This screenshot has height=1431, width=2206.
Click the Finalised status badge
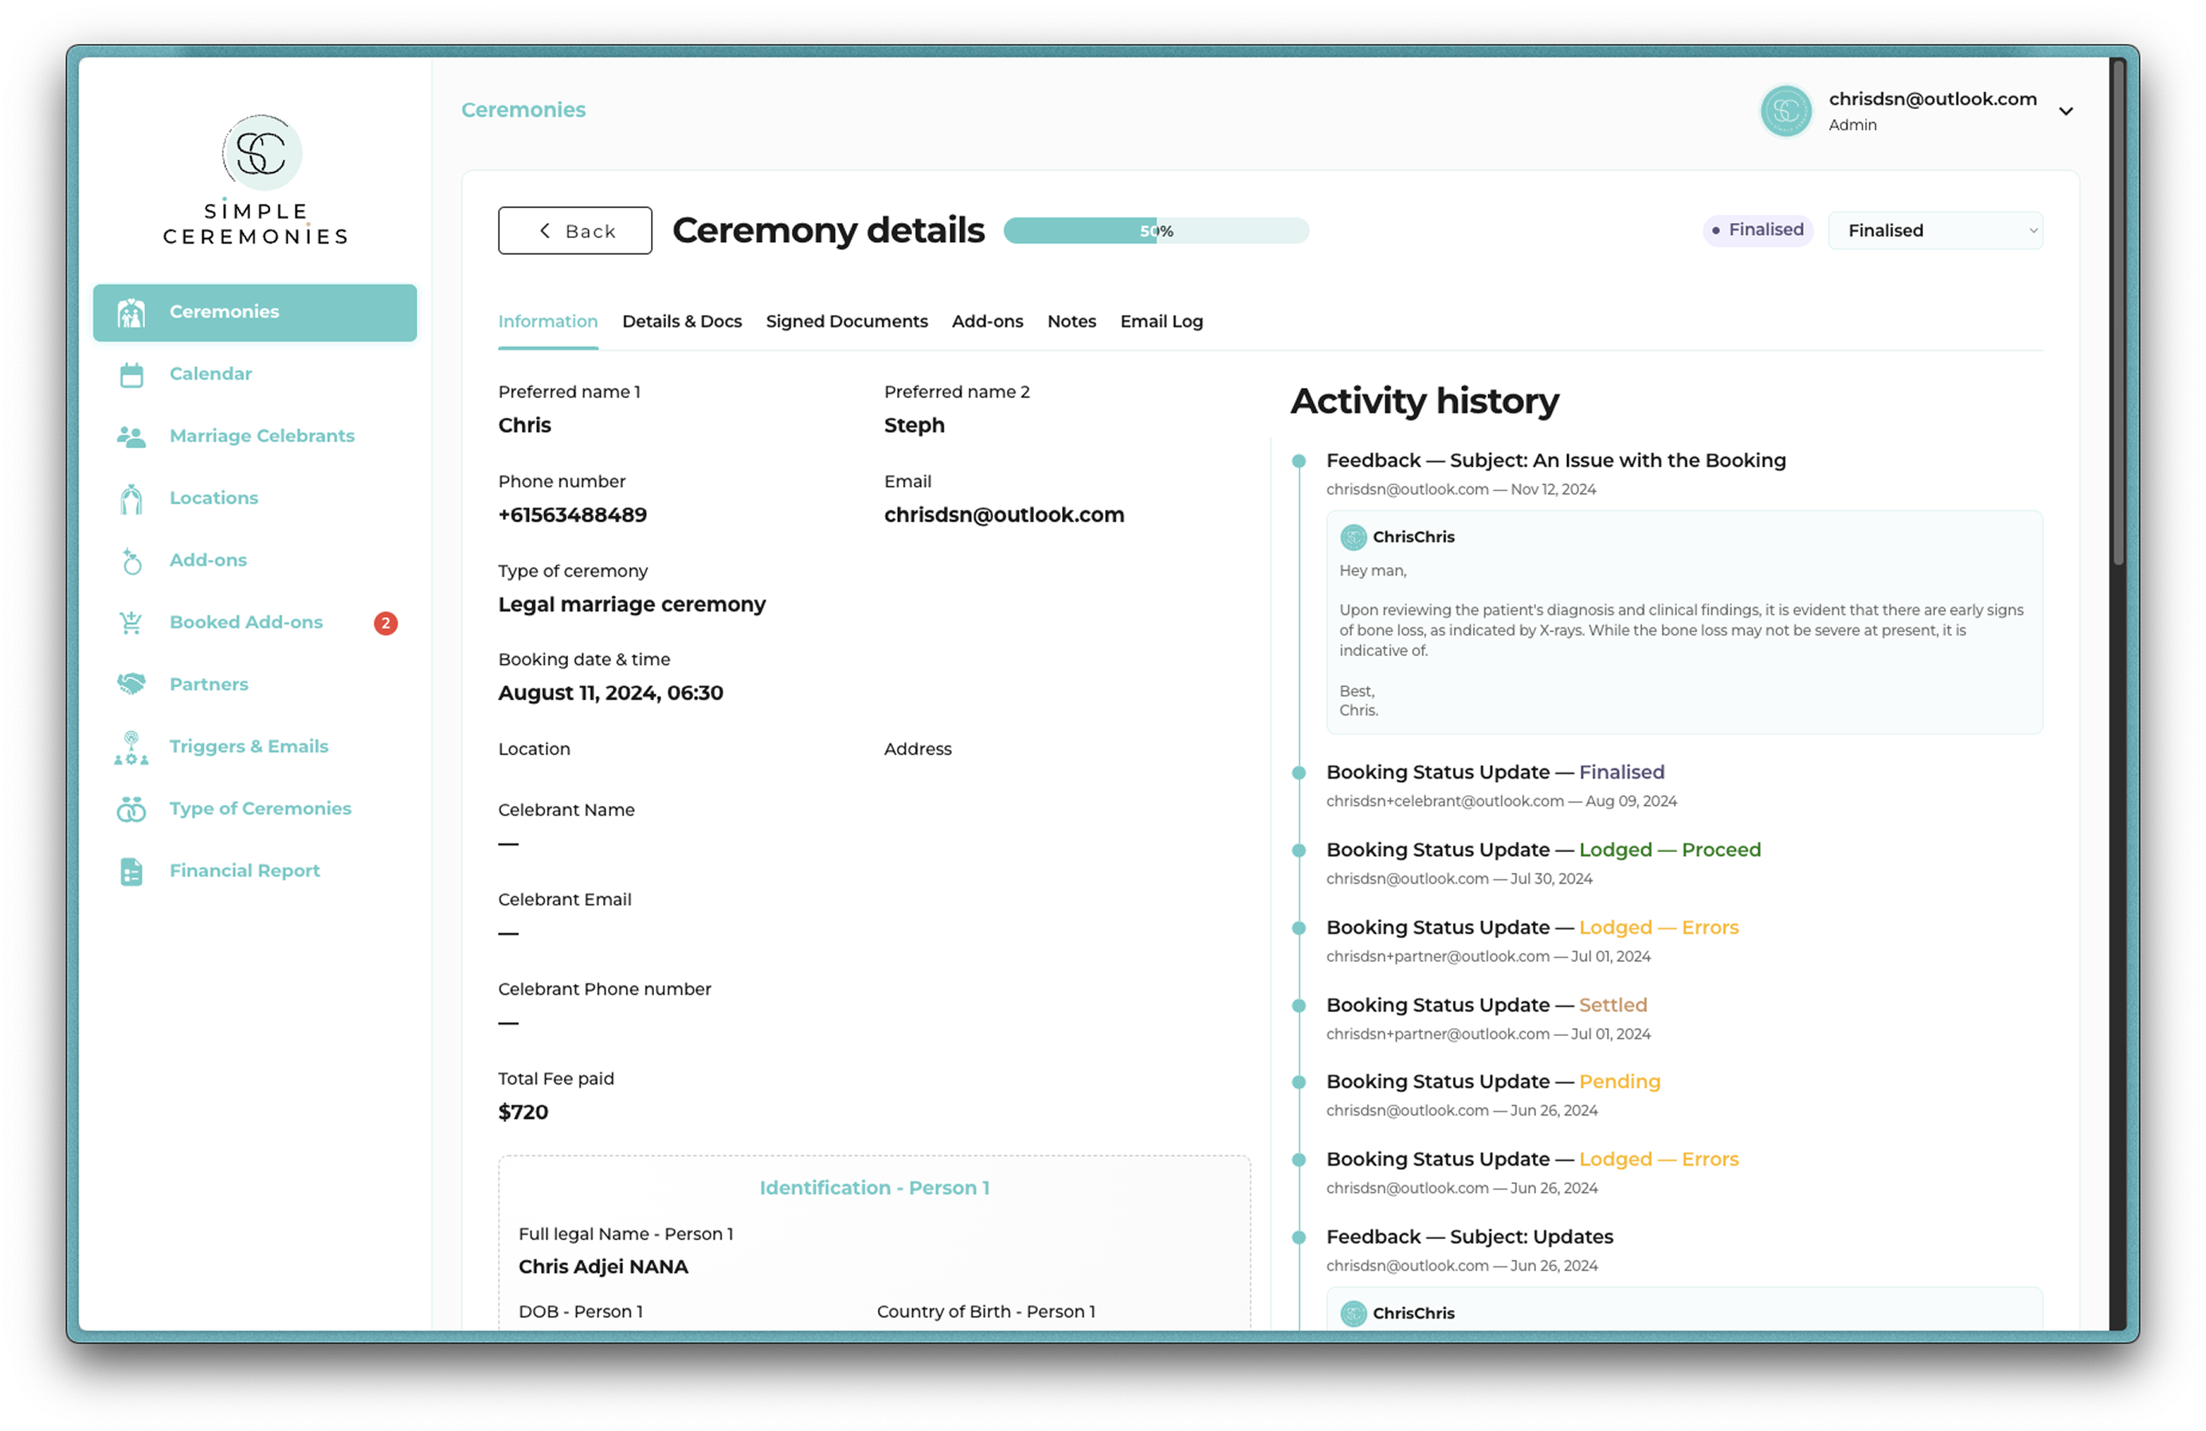pyautogui.click(x=1757, y=229)
